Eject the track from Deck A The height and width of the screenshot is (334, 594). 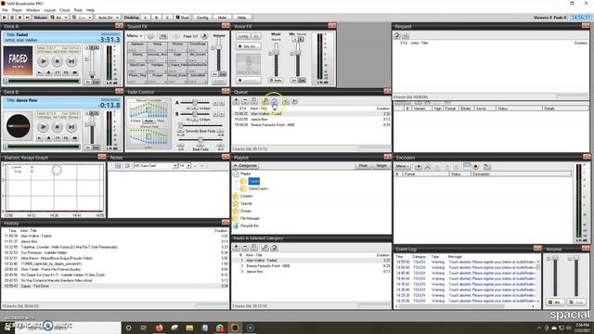pos(48,72)
